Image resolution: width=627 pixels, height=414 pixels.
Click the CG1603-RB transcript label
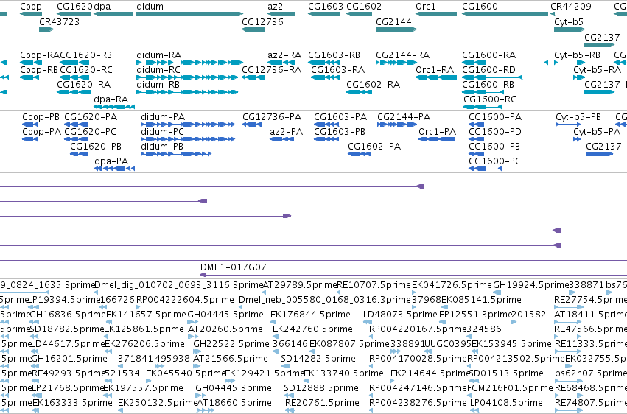(x=334, y=55)
